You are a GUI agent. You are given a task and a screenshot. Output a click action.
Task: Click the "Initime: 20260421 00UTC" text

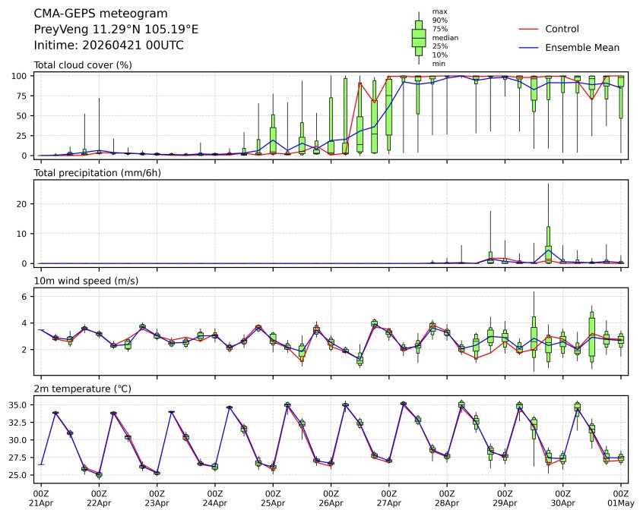point(109,46)
